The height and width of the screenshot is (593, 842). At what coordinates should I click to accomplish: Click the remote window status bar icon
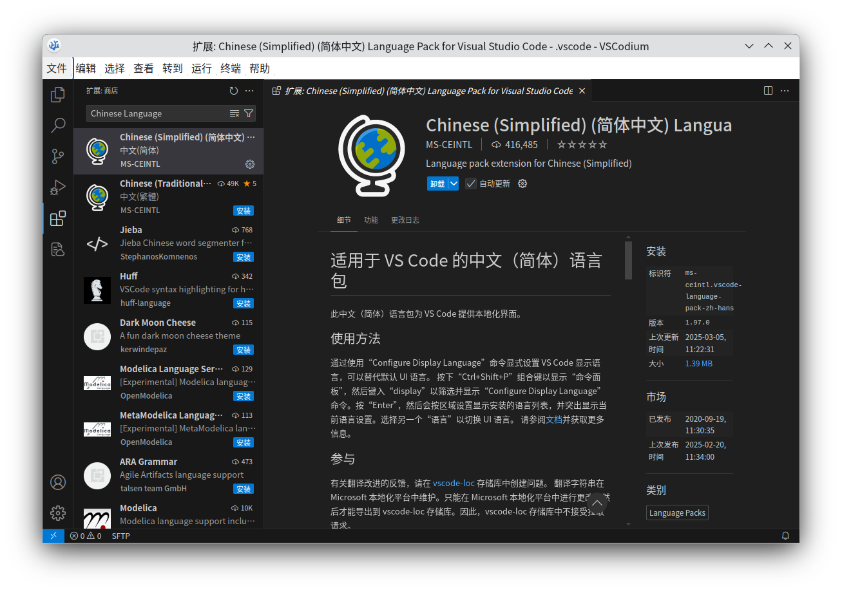click(53, 536)
